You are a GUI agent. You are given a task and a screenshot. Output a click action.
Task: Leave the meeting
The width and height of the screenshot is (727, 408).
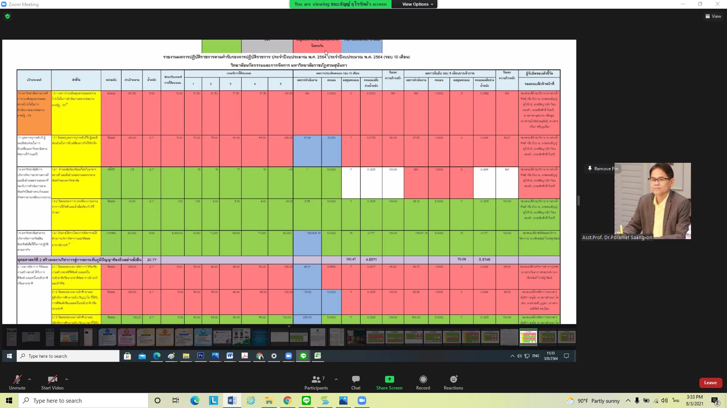(x=710, y=383)
